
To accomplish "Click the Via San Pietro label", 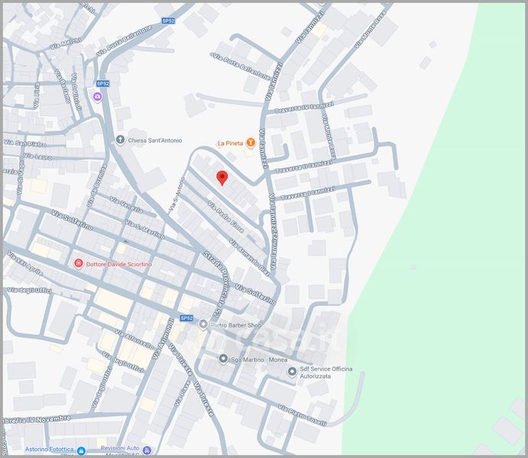I will point(25,144).
